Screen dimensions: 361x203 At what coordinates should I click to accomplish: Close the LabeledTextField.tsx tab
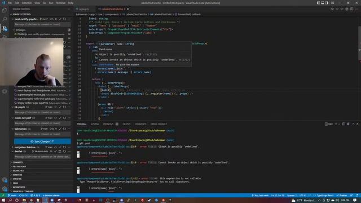[x=128, y=9]
